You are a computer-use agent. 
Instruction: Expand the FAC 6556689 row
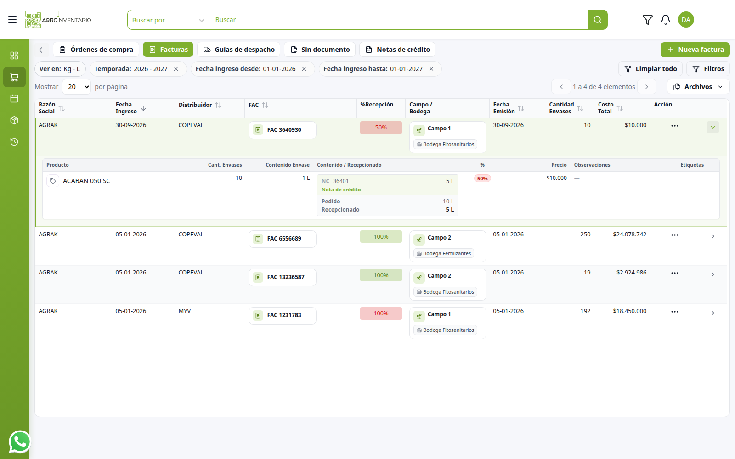tap(713, 236)
